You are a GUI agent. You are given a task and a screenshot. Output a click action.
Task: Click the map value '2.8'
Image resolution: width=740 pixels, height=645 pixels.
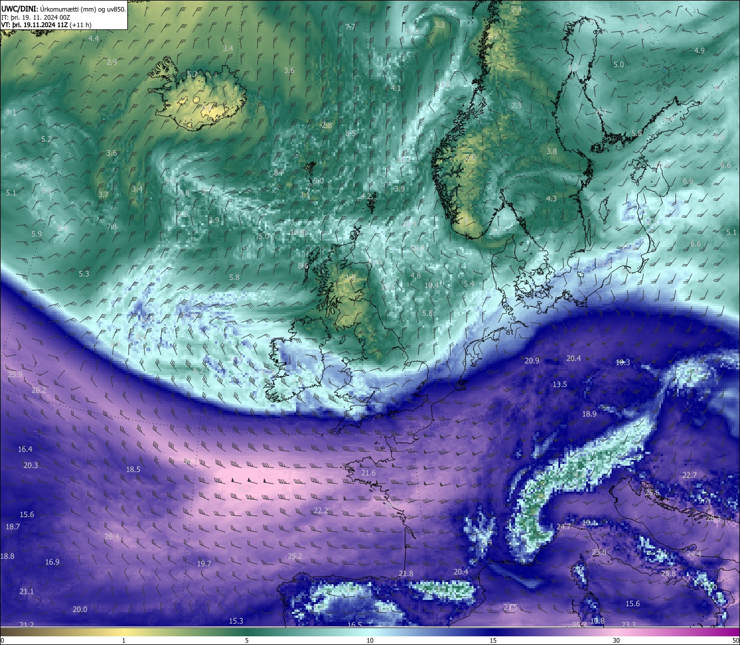click(327, 125)
